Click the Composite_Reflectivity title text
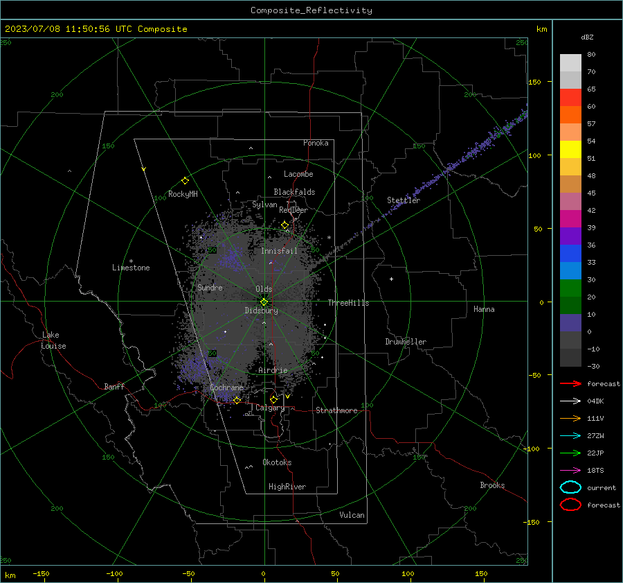 (311, 10)
